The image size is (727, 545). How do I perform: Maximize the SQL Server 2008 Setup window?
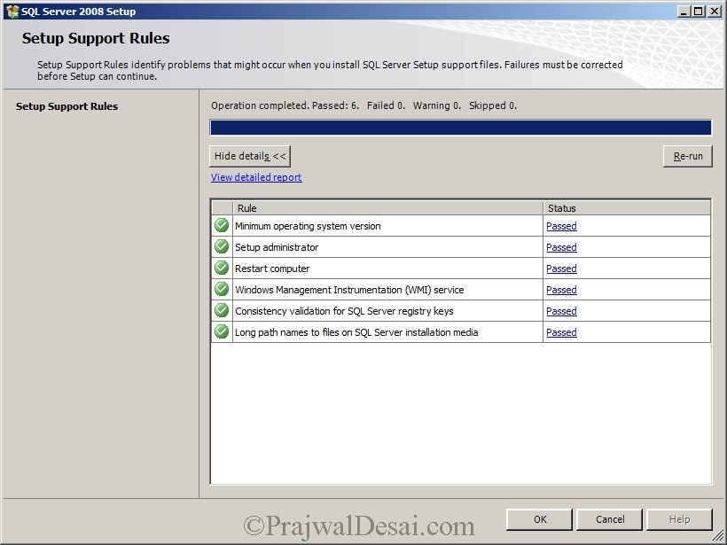click(699, 12)
